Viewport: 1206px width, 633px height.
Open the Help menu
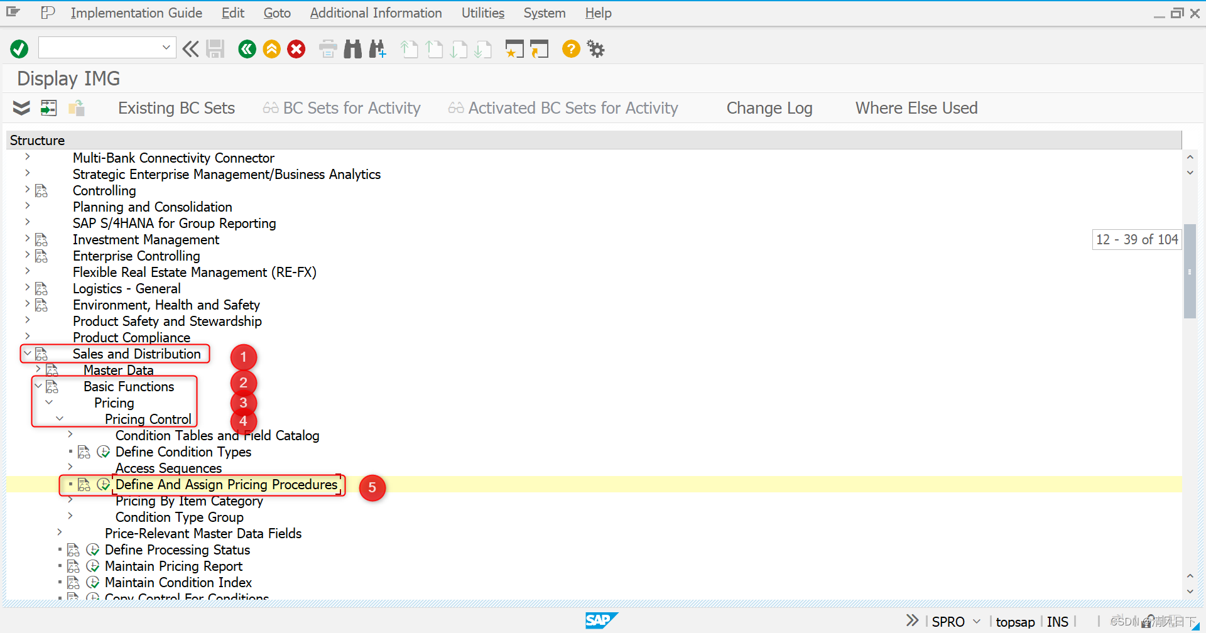[599, 13]
